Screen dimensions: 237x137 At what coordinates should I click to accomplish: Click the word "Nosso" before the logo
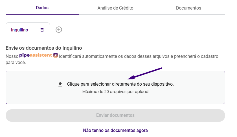12,56
